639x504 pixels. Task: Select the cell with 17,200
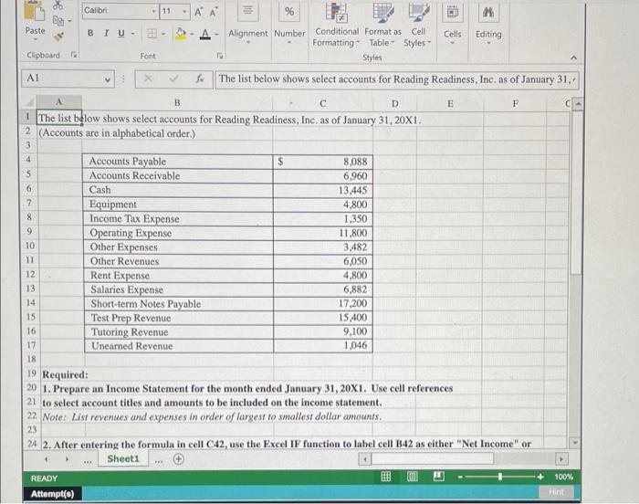click(x=323, y=303)
